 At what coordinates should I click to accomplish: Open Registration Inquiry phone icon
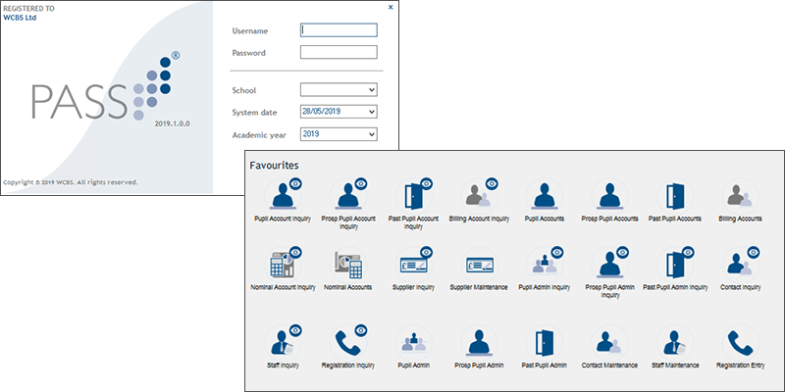(x=348, y=343)
